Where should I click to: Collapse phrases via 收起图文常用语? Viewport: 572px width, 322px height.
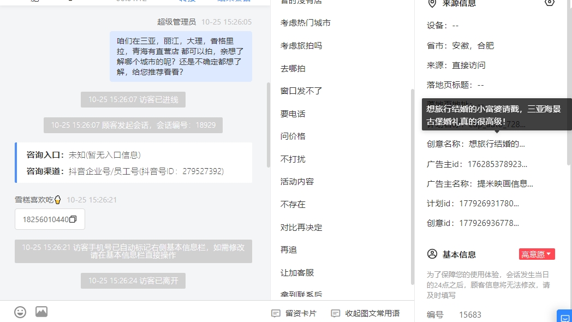365,313
